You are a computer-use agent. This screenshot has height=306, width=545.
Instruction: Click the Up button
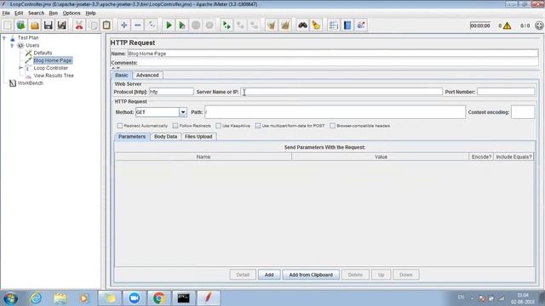(x=381, y=275)
